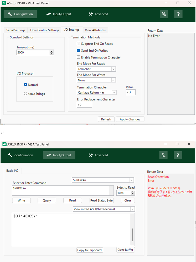Check Enable Termination Character
The height and width of the screenshot is (262, 196).
(x=79, y=57)
